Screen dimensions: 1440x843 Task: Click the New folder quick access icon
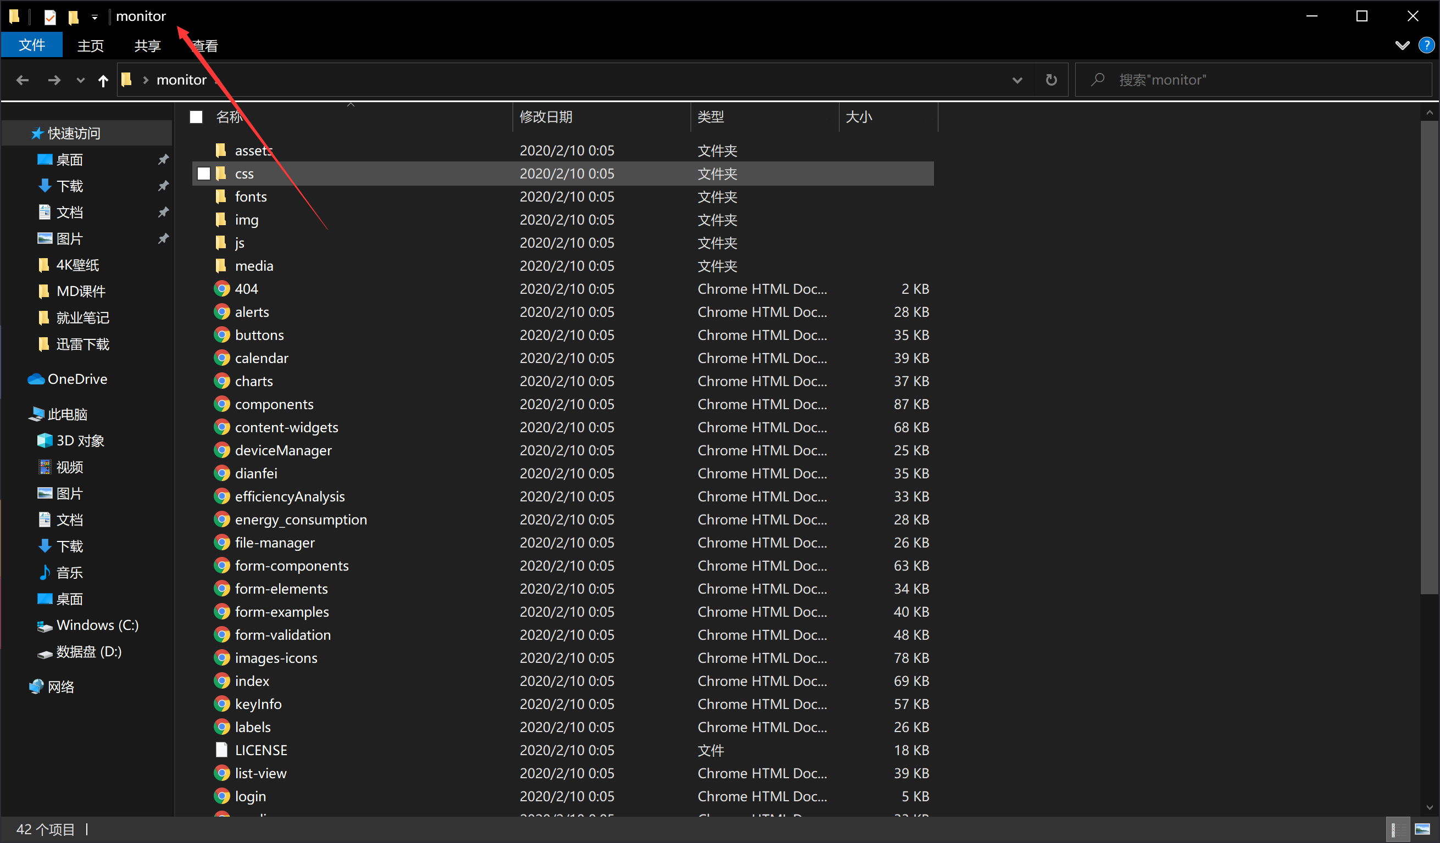point(73,16)
